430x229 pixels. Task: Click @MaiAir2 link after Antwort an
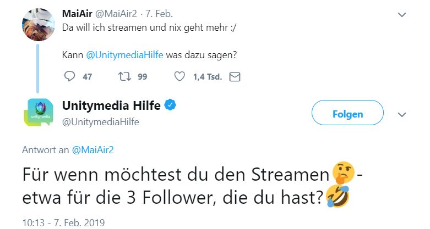pyautogui.click(x=92, y=150)
